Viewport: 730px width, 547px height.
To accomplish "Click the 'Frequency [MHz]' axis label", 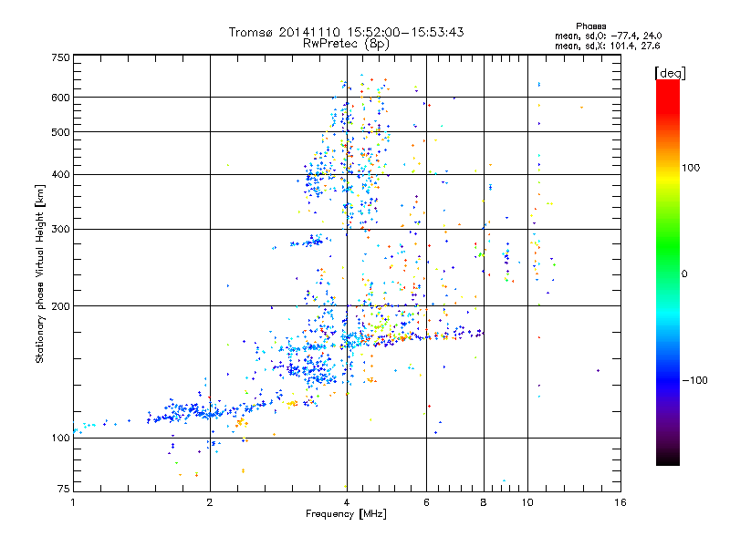I will [346, 514].
